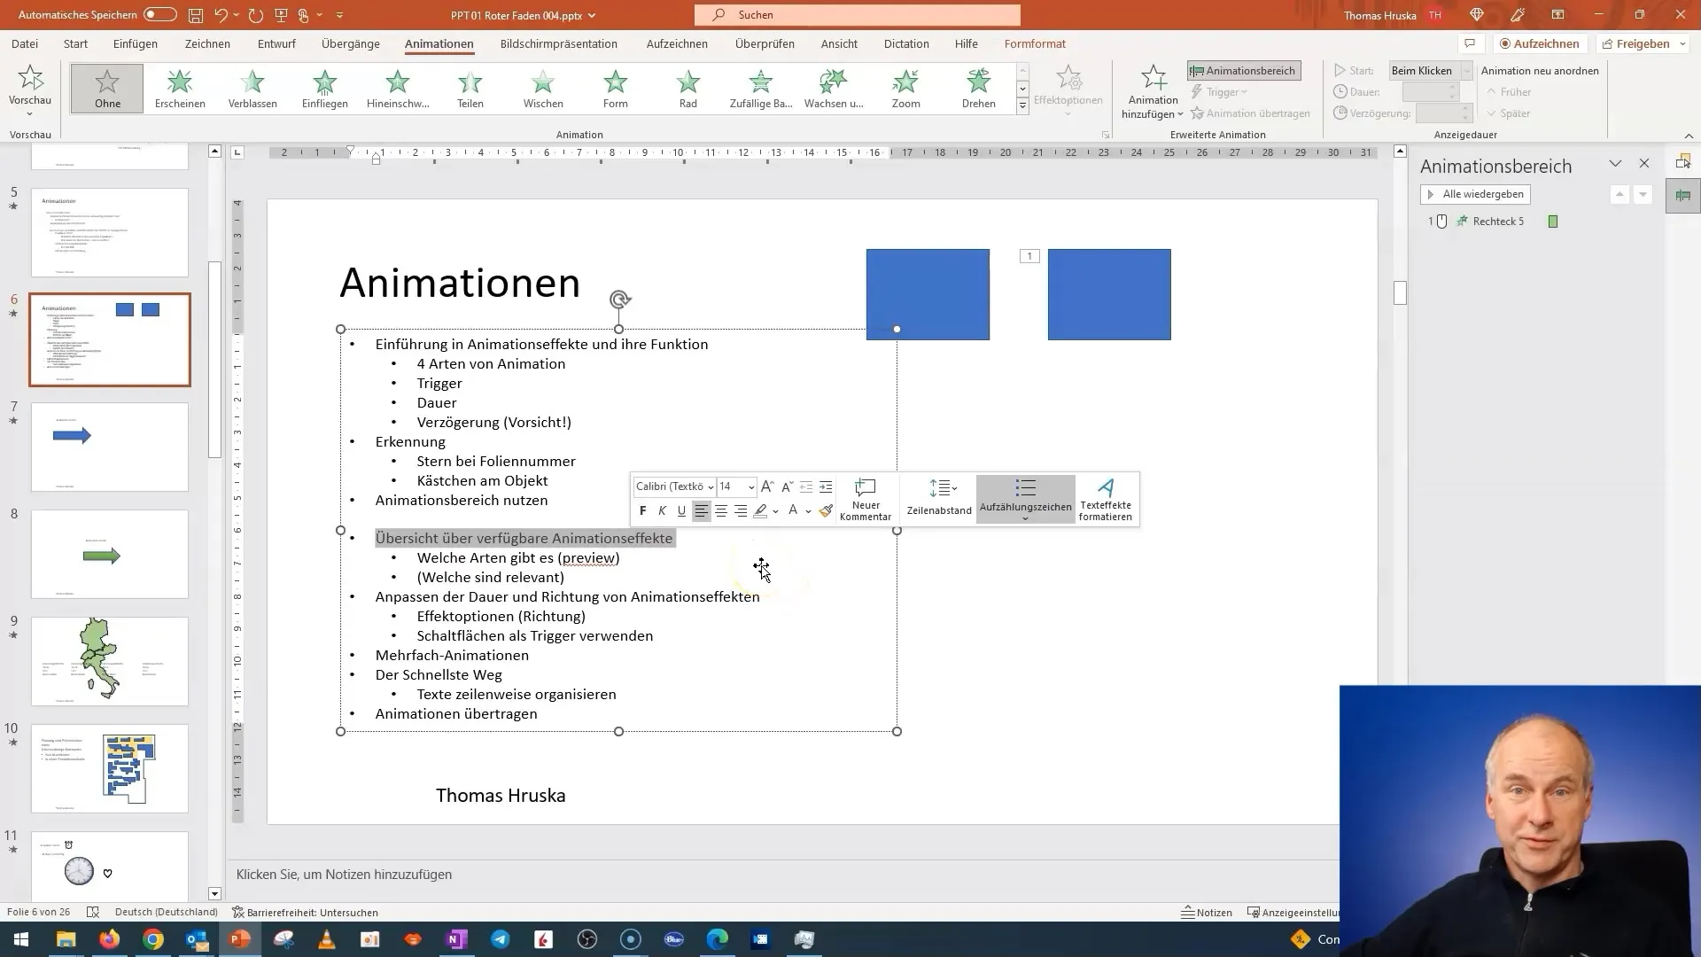Open the comments pane icon
The image size is (1701, 957).
point(1470,43)
